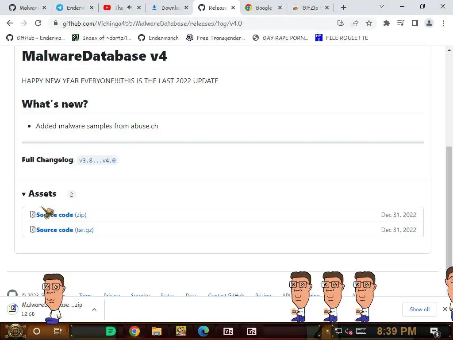Screen dimensions: 453x340
Task: Click the page vertical scrollbar
Action: tap(449, 208)
